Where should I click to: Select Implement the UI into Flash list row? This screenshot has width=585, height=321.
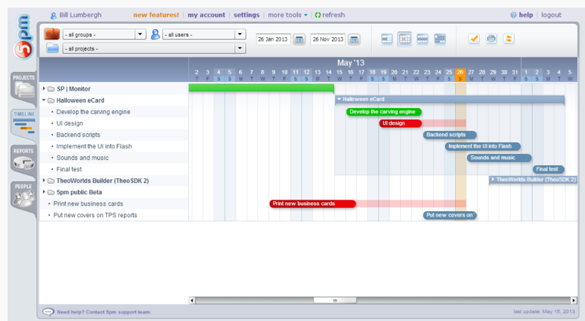tap(114, 146)
